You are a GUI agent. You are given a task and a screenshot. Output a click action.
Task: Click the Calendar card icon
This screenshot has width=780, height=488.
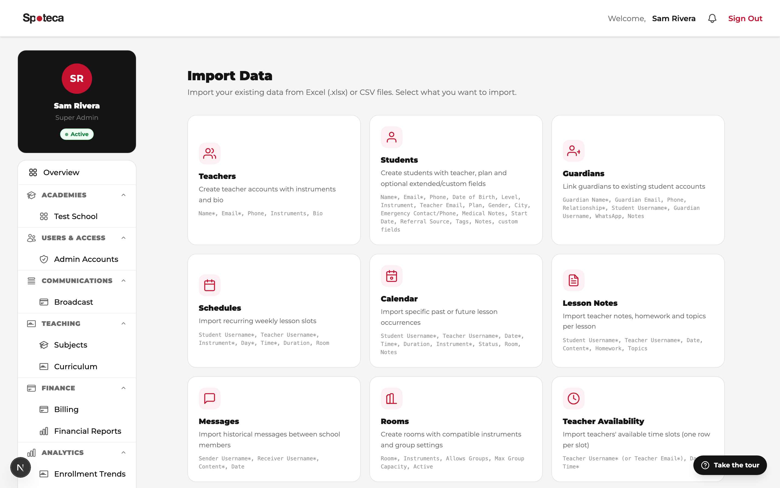click(391, 276)
